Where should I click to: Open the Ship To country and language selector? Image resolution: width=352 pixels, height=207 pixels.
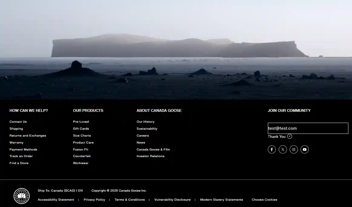coord(60,190)
